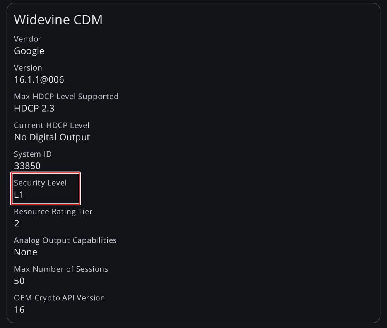Click the Current HDCP Level label

click(x=51, y=125)
